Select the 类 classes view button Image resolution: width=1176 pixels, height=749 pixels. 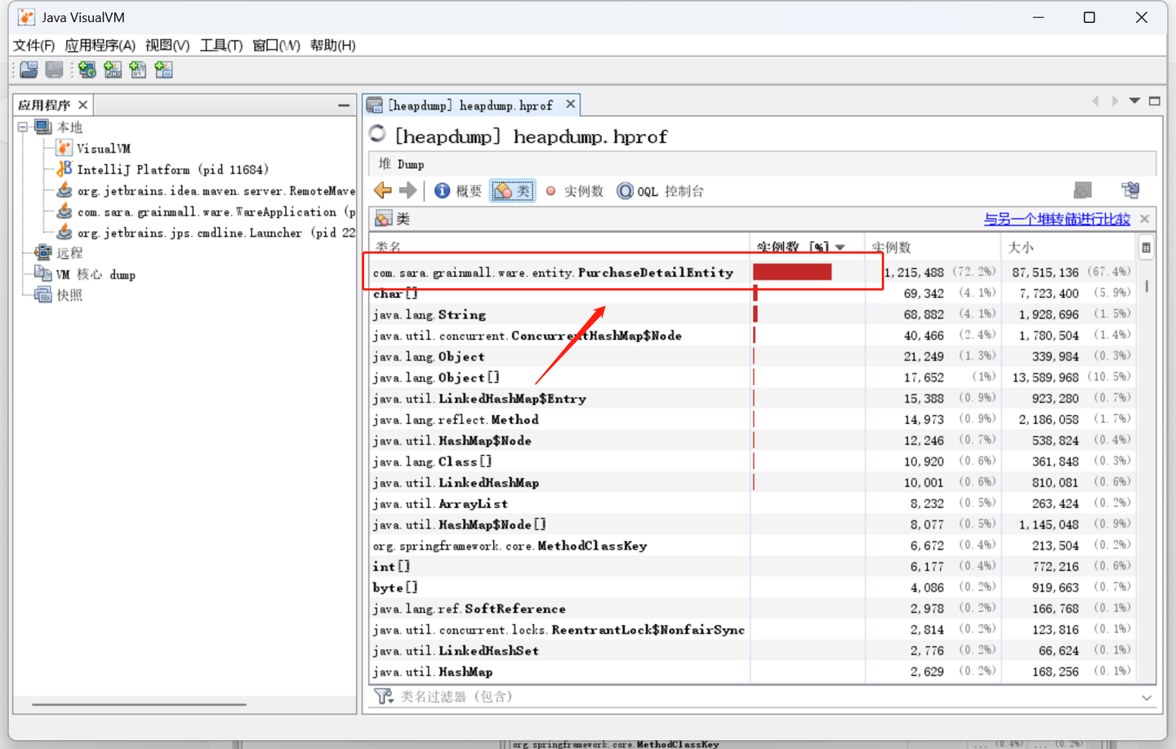[512, 190]
